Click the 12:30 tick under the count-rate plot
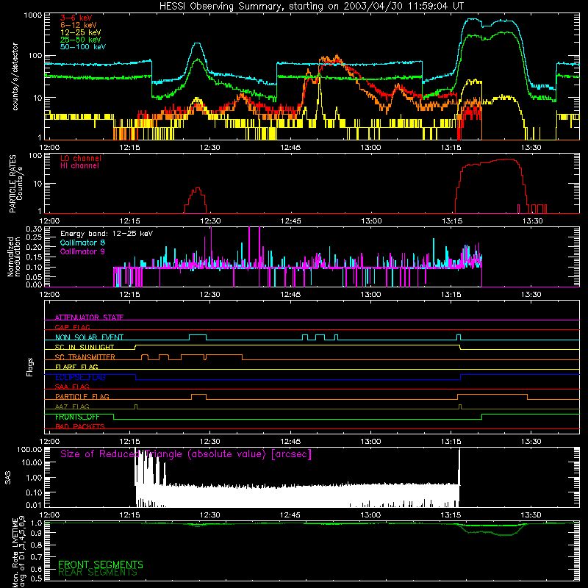The width and height of the screenshot is (588, 588). [x=210, y=148]
